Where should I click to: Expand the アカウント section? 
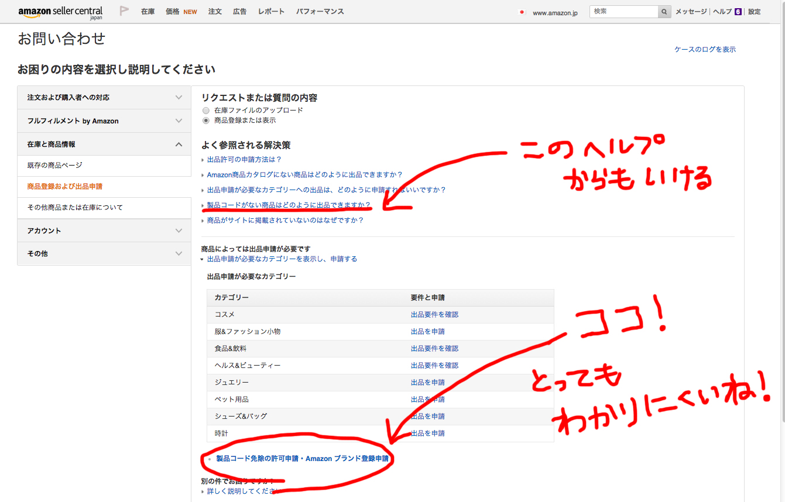click(104, 231)
